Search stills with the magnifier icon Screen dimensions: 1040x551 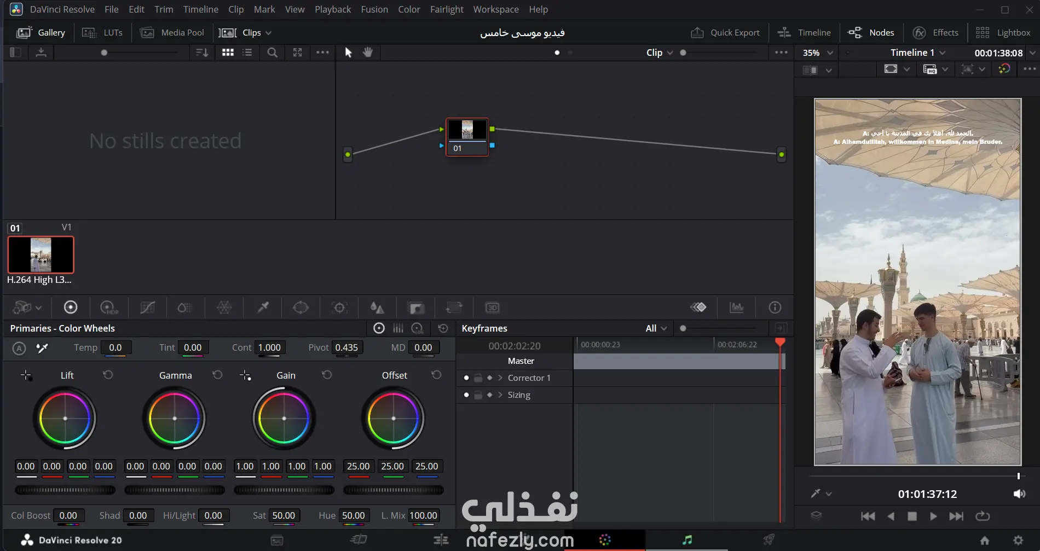272,53
